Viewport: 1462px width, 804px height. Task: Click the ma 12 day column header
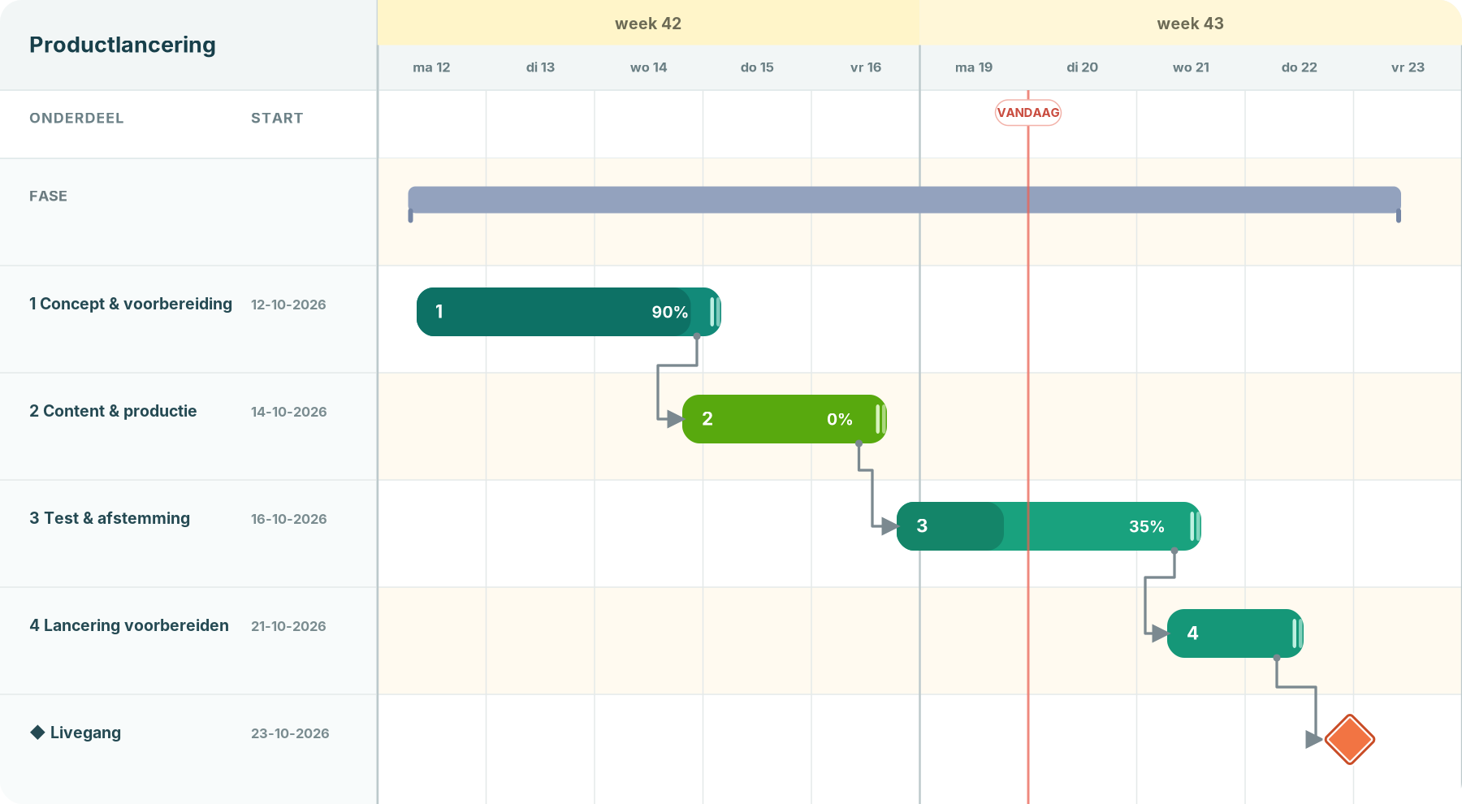(x=431, y=67)
